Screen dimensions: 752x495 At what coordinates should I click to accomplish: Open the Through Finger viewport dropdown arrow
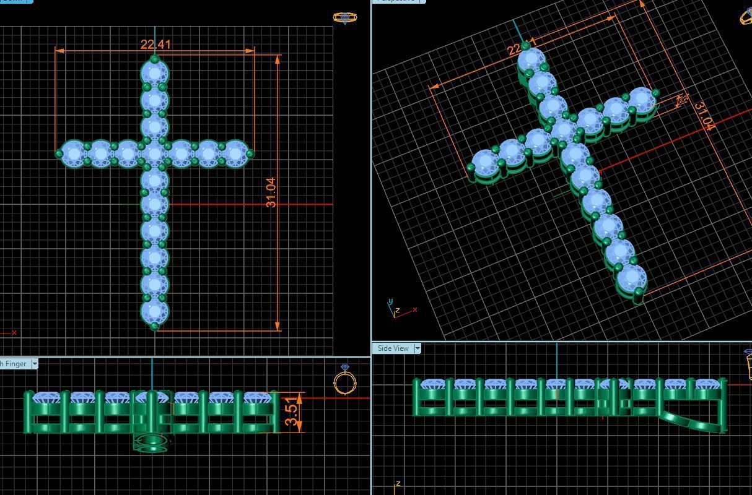(35, 364)
